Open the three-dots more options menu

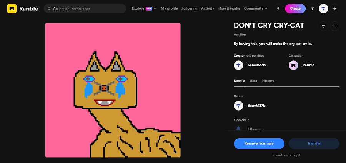click(335, 26)
